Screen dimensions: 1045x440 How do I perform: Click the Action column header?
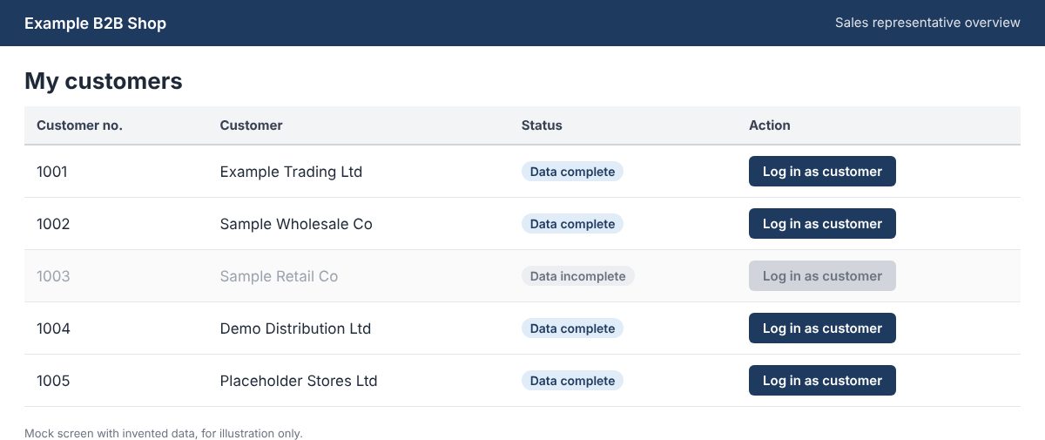770,125
